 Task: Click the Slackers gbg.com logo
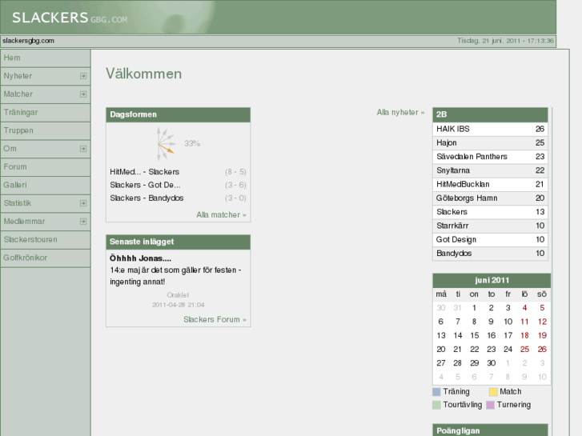click(70, 18)
